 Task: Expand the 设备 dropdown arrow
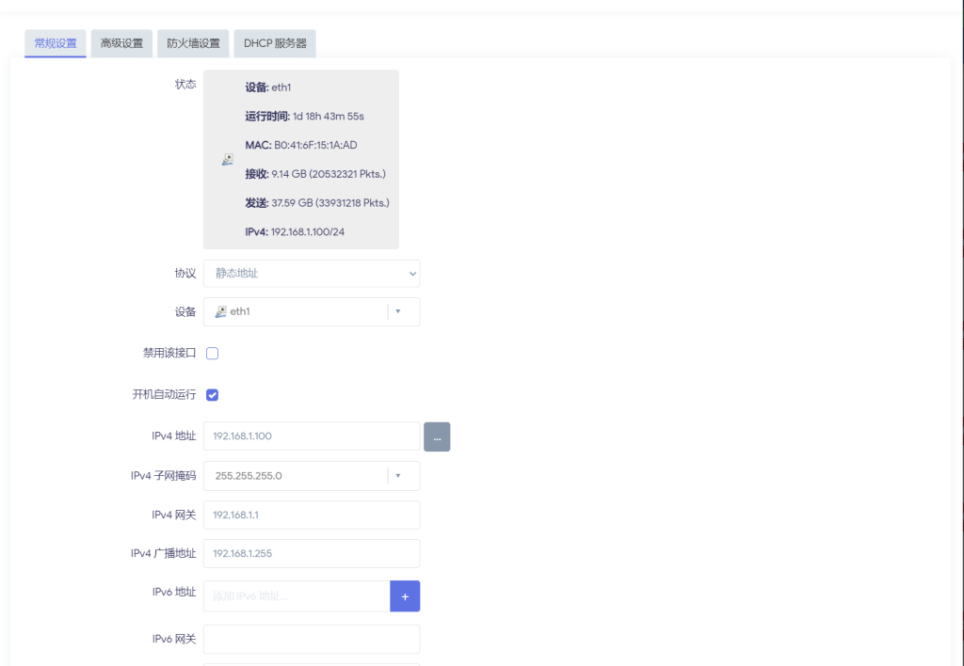(398, 312)
